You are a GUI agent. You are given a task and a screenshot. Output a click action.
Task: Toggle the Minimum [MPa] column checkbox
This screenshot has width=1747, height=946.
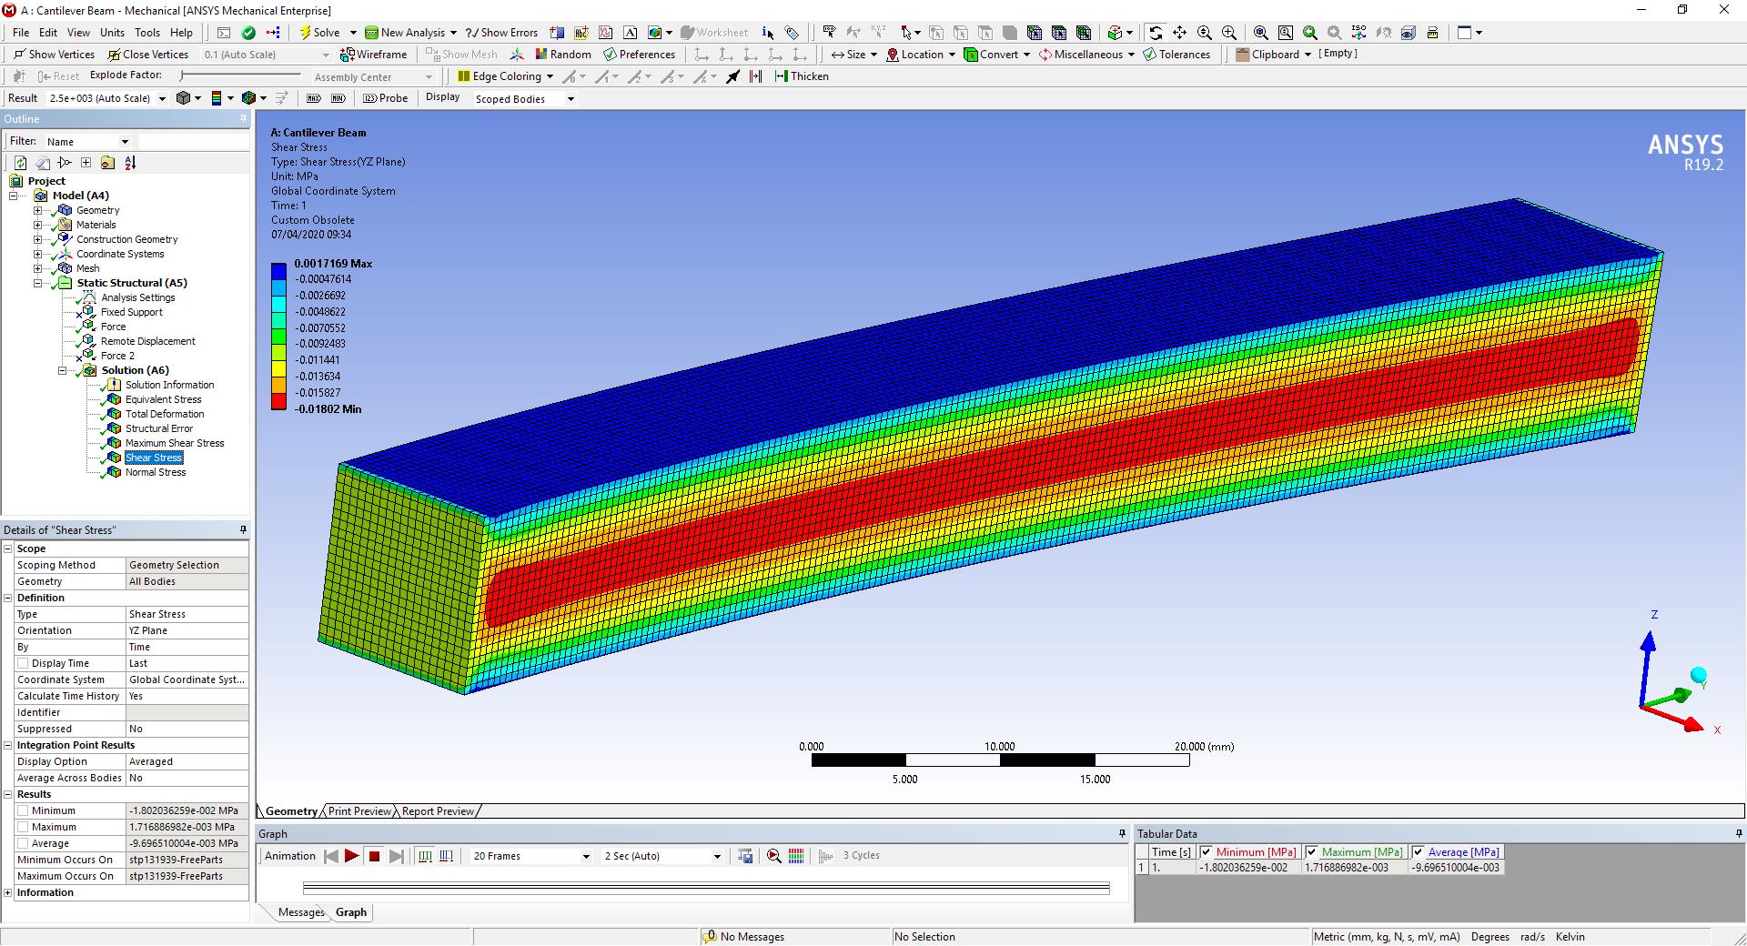(x=1206, y=852)
